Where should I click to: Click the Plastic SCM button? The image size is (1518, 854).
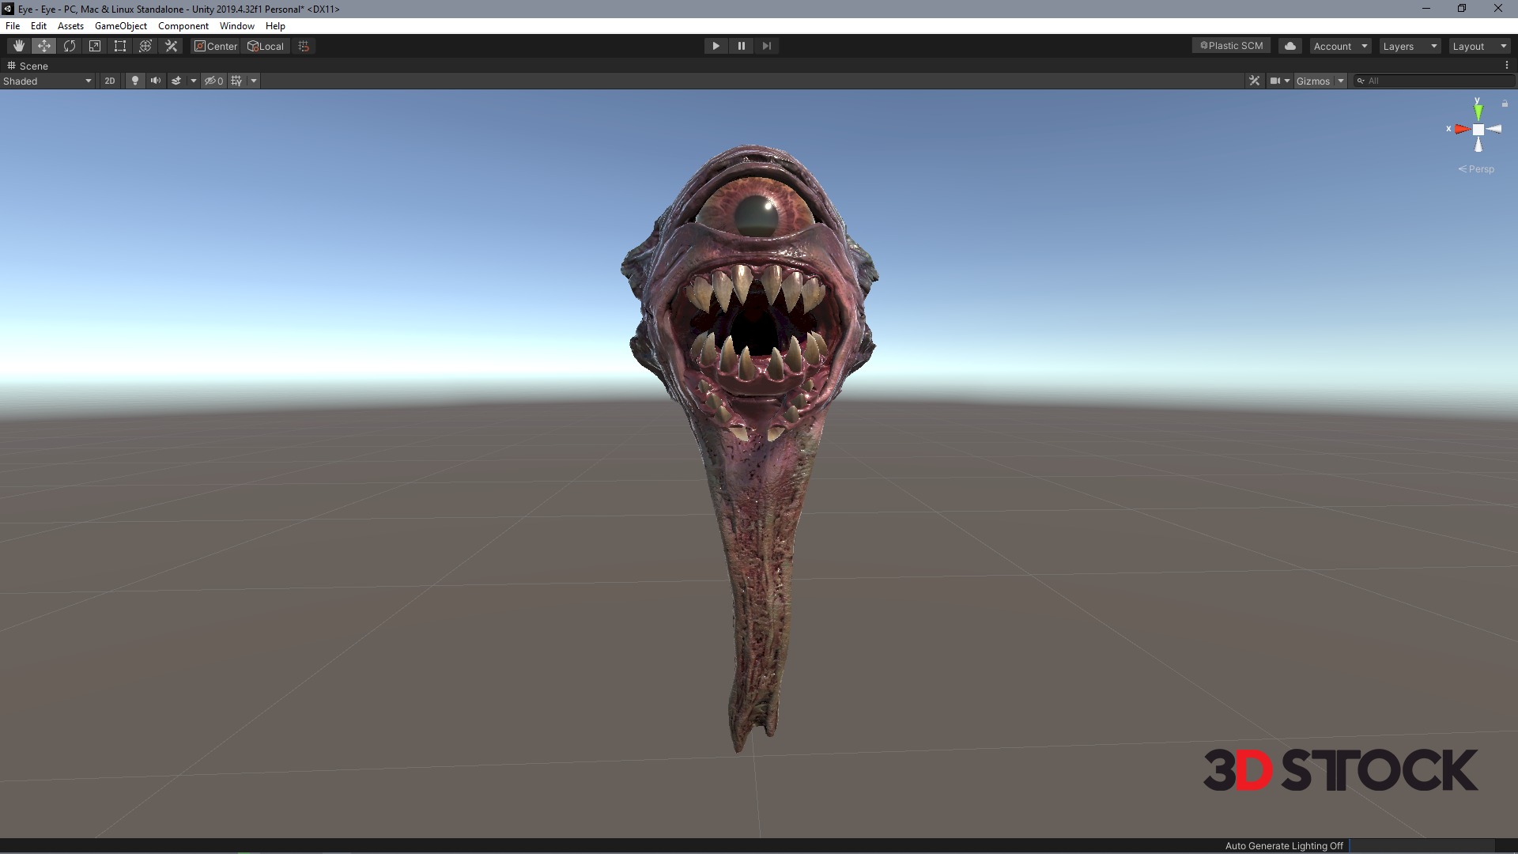[x=1231, y=46]
